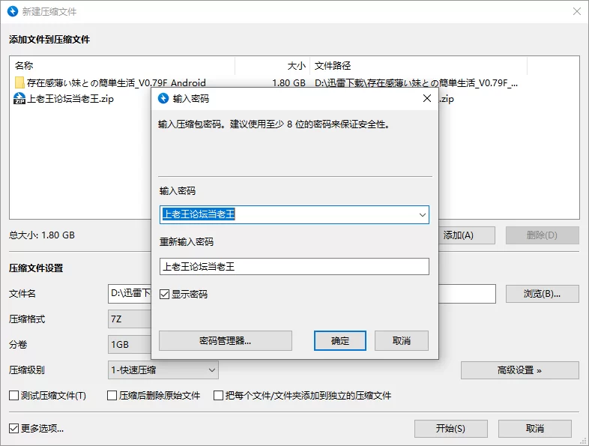Image resolution: width=589 pixels, height=446 pixels.
Task: Uncheck the 更多选项... checkbox
Action: pyautogui.click(x=14, y=428)
